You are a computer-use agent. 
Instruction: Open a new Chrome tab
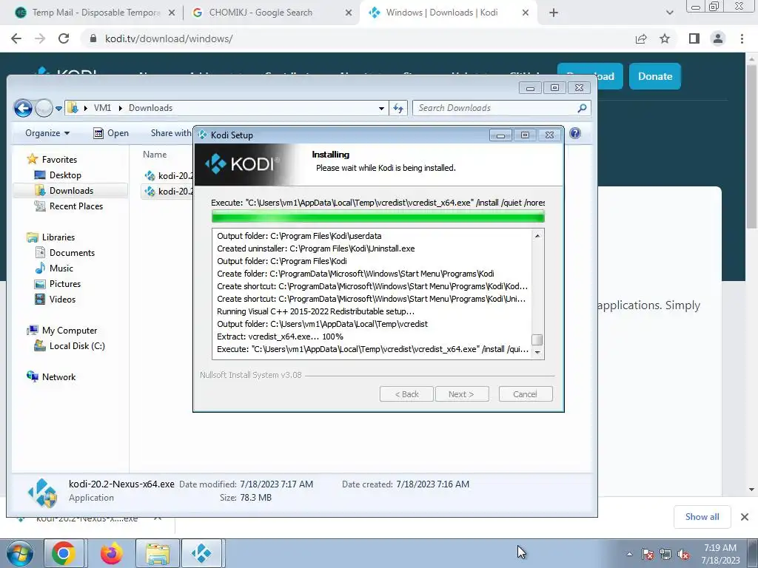coord(554,13)
